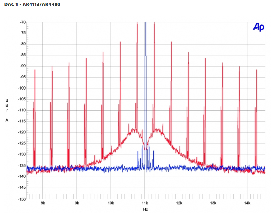Click the chart title 'DAC 1 - AK4113/AK4490'
Image resolution: width=271 pixels, height=213 pixels.
click(x=32, y=4)
